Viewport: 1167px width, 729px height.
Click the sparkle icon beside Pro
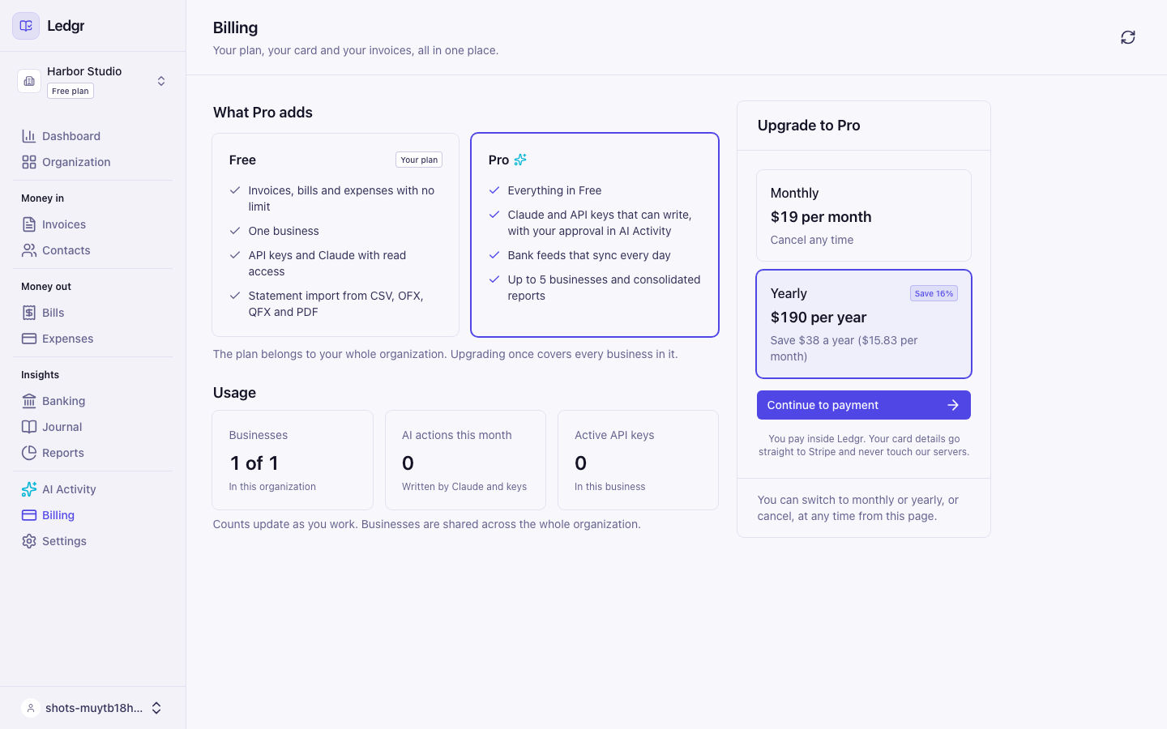coord(520,160)
